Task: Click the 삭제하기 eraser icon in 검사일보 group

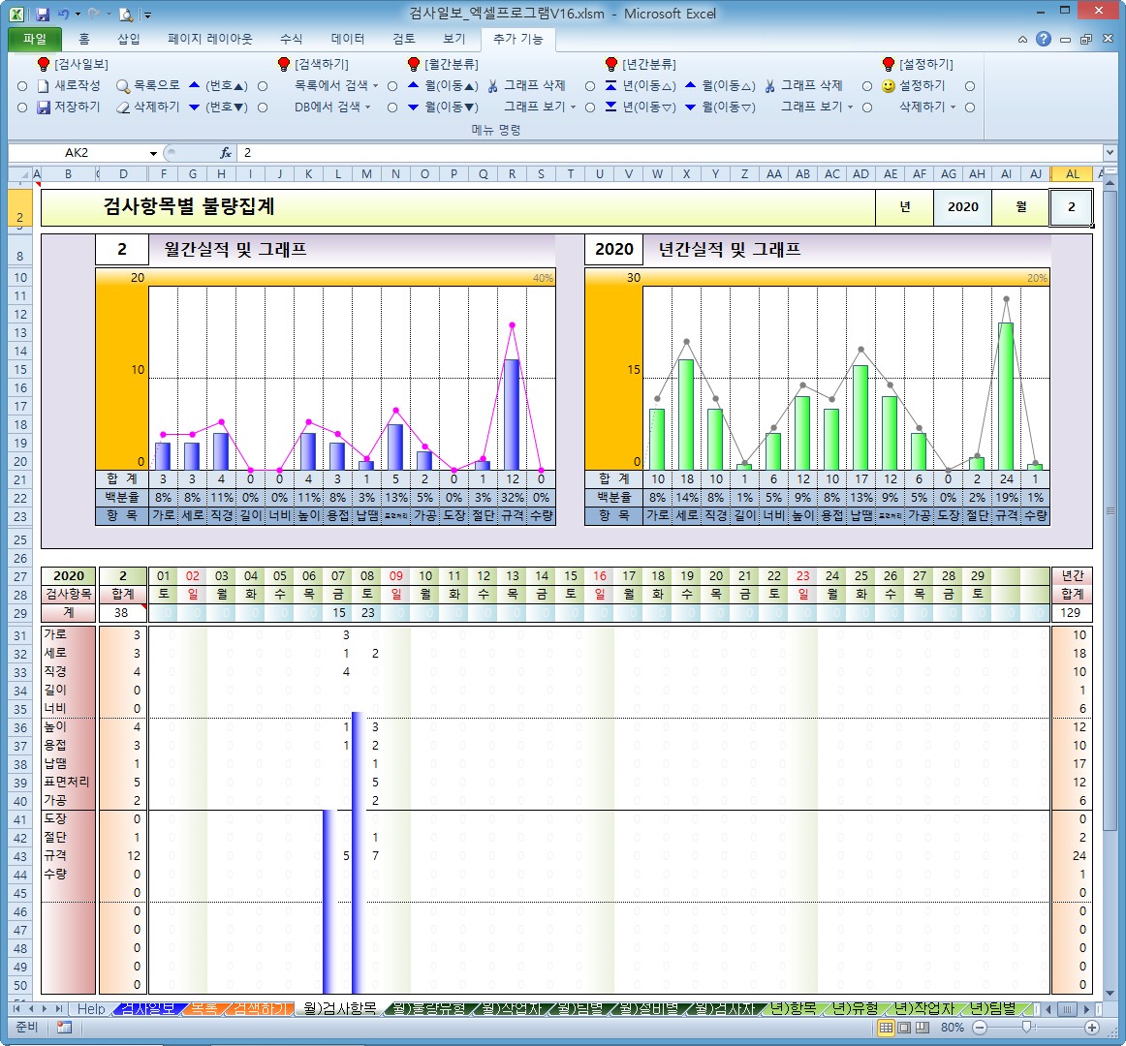Action: click(123, 108)
